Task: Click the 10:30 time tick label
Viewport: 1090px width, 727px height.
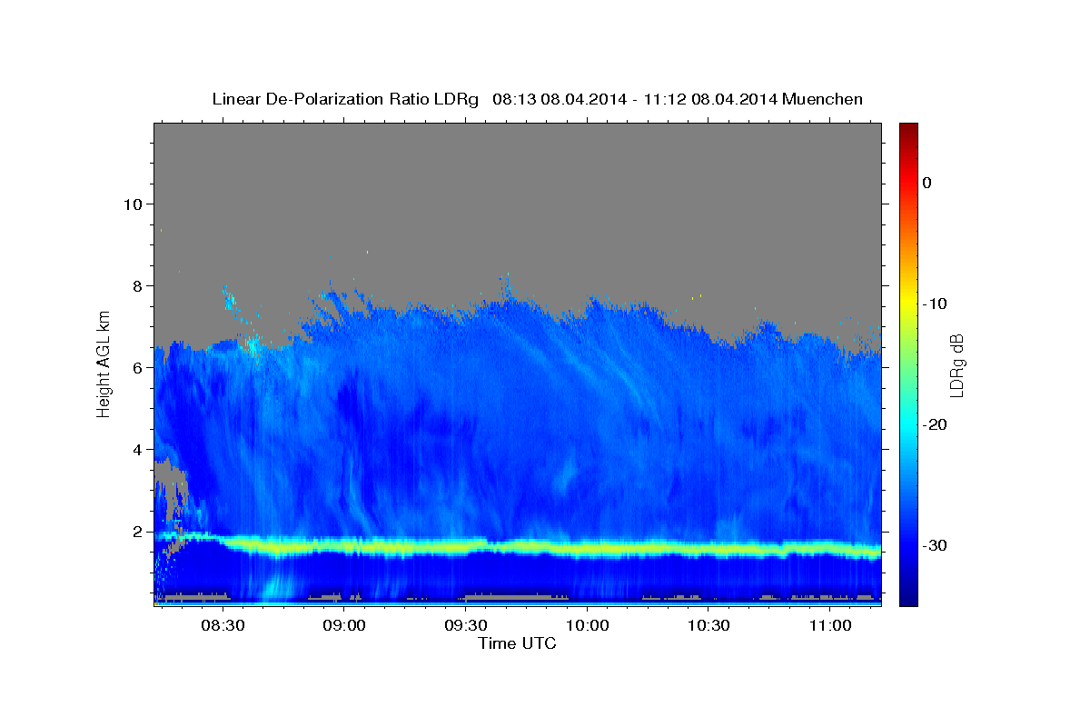Action: (708, 626)
